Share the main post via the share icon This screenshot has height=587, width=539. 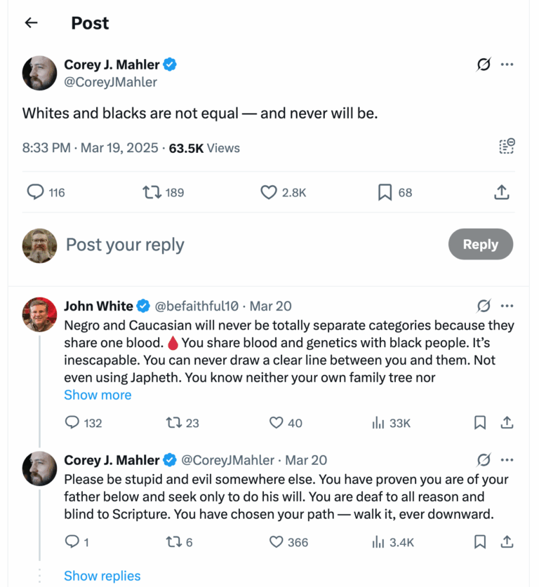tap(501, 191)
